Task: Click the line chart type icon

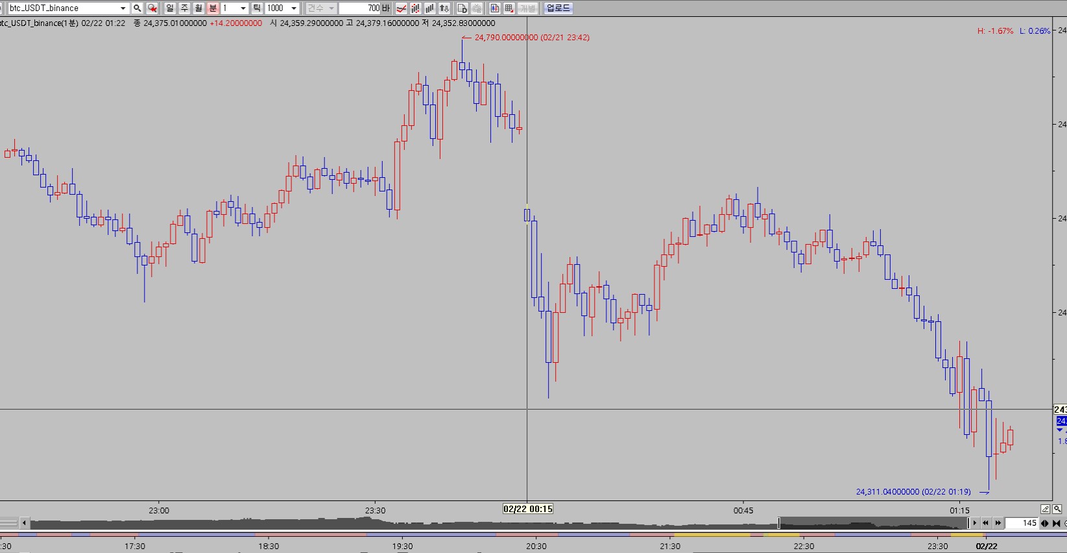Action: coord(402,8)
